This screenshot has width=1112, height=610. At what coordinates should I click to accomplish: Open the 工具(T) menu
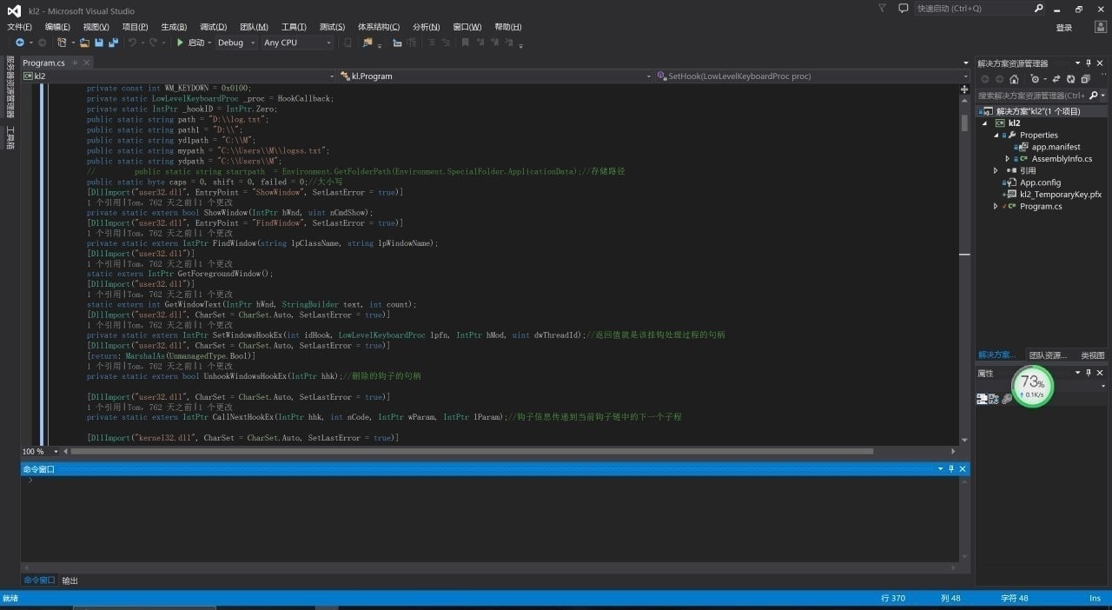coord(294,27)
